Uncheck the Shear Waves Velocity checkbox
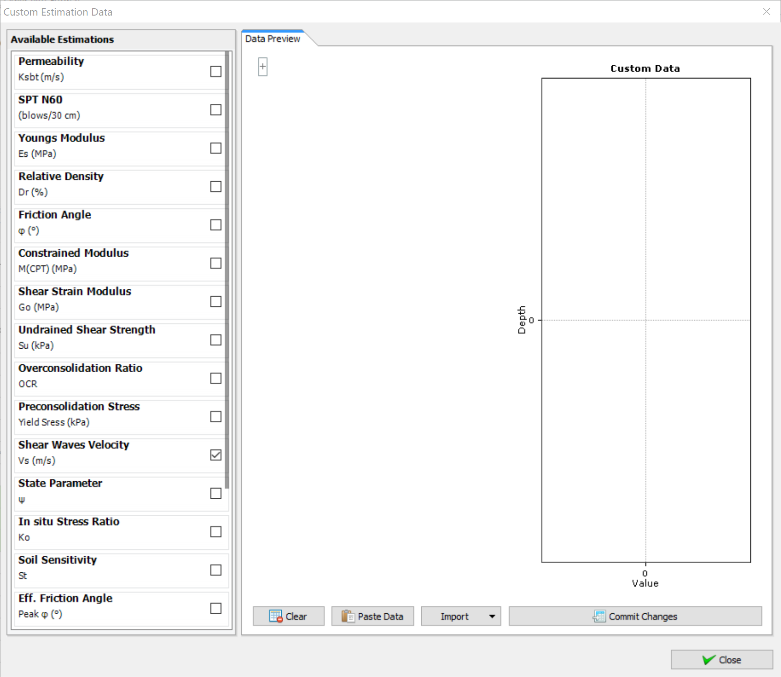Screen dimensions: 781x677 pos(215,454)
